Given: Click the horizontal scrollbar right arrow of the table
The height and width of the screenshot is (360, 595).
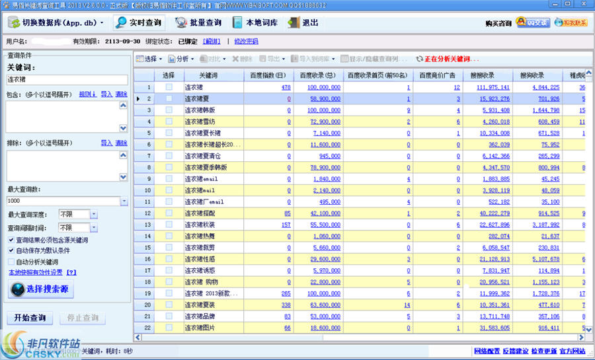Looking at the screenshot, I should pos(581,338).
